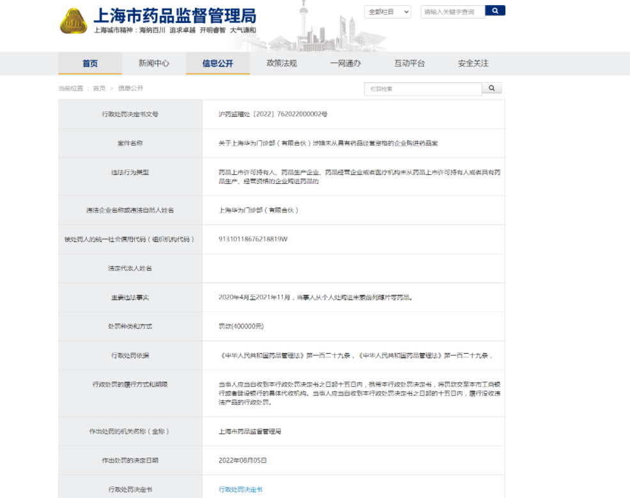Focus the 栏目检索 input field
630x498 pixels.
coord(423,89)
